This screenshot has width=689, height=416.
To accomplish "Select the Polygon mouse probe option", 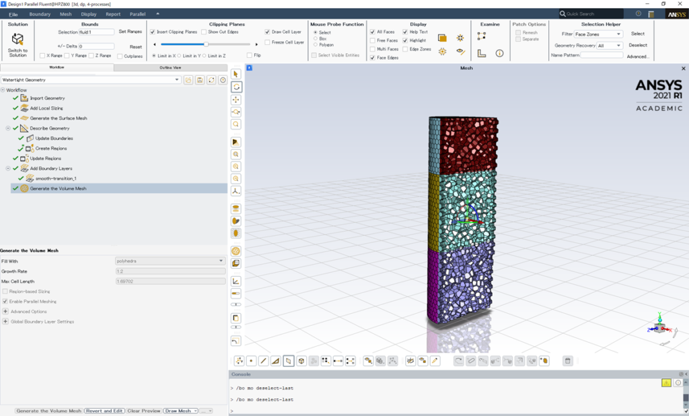I will pyautogui.click(x=316, y=45).
